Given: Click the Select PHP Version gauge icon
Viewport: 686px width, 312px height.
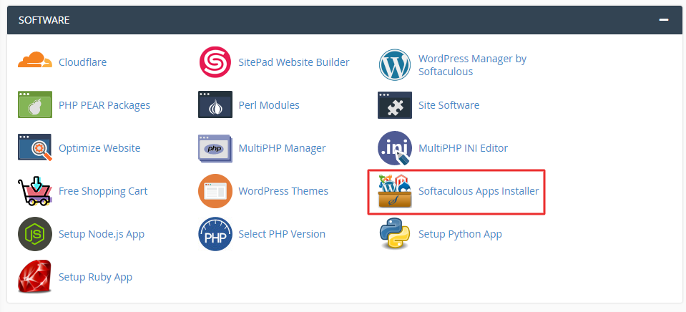Looking at the screenshot, I should pos(215,234).
